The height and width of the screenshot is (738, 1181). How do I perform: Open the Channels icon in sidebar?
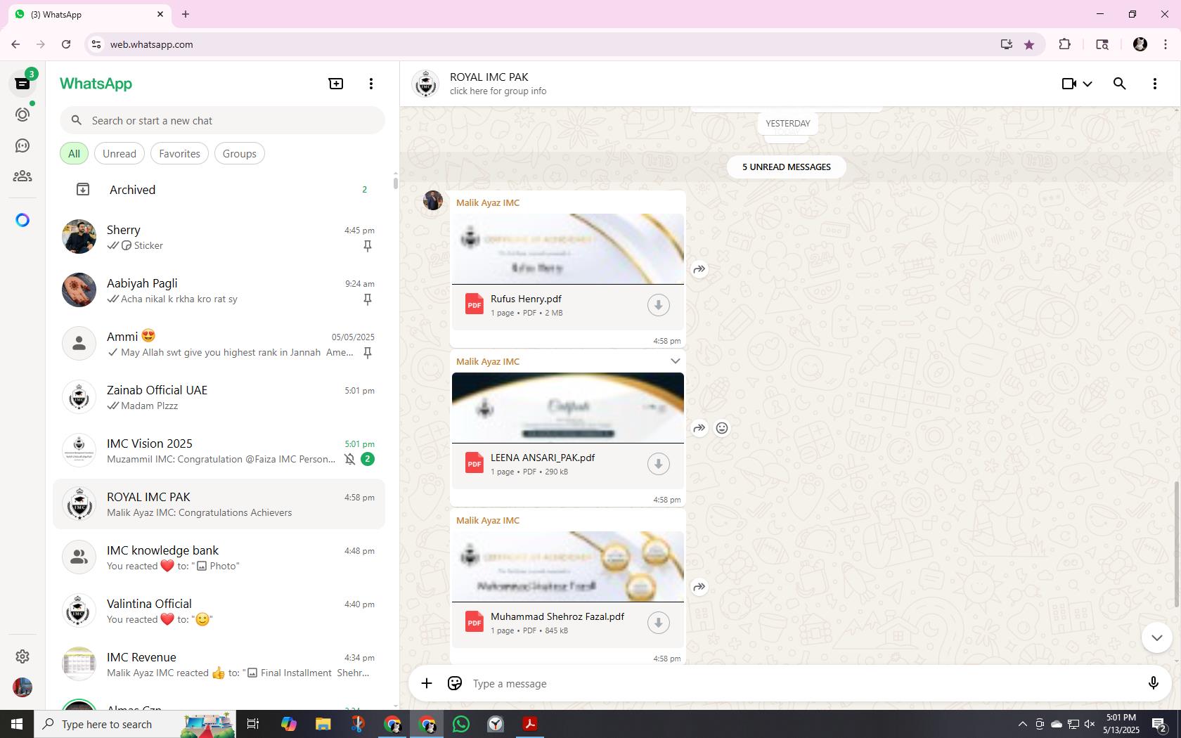pos(22,145)
